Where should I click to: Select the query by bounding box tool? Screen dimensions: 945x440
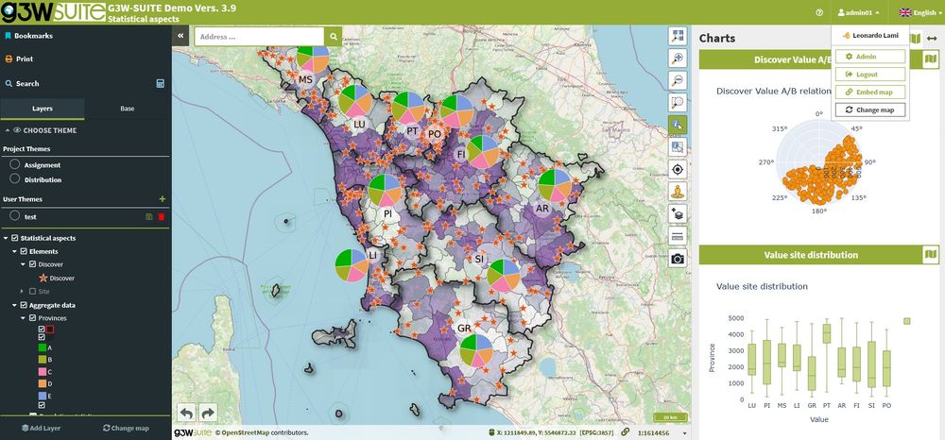(x=678, y=147)
